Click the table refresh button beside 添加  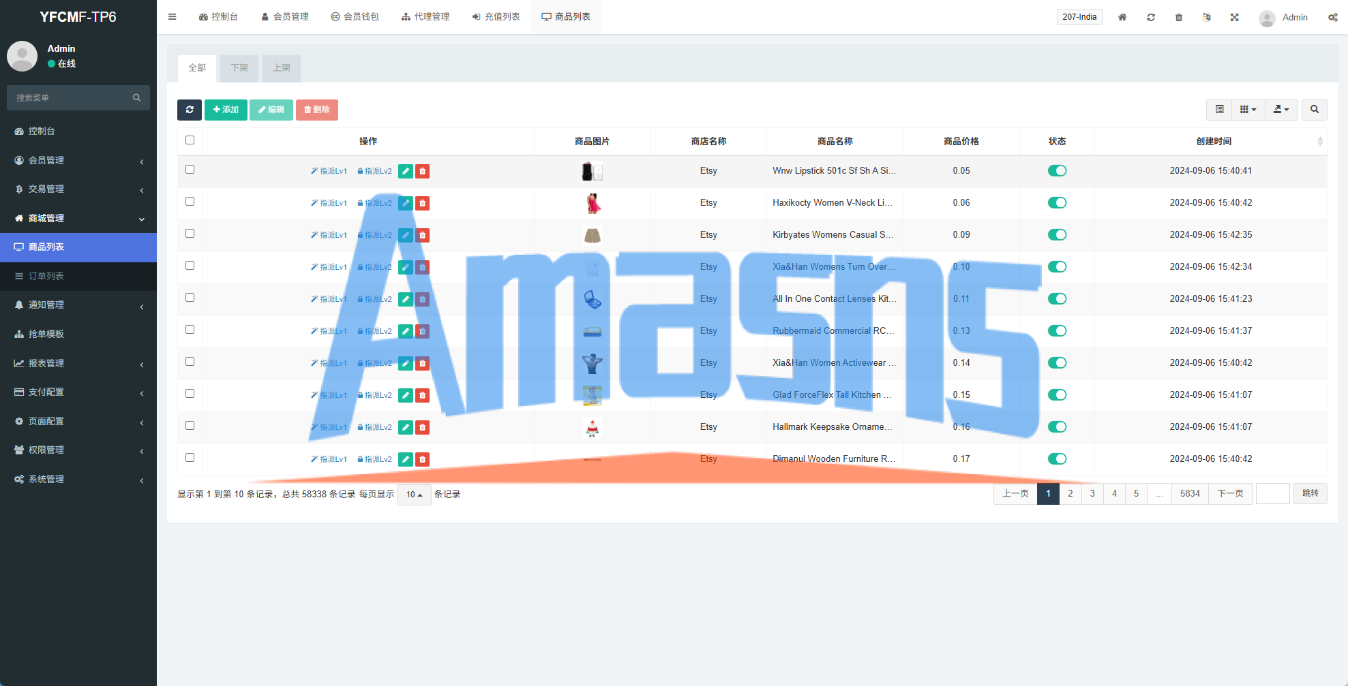[190, 110]
